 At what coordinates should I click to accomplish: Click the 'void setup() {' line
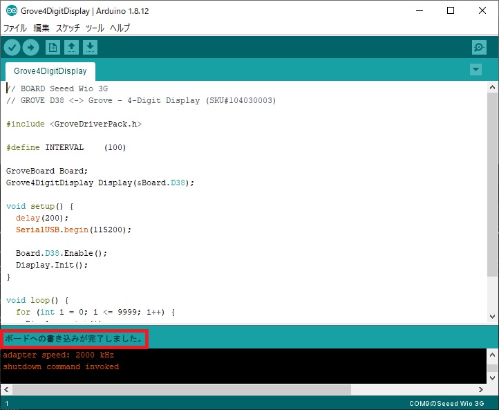(x=40, y=206)
